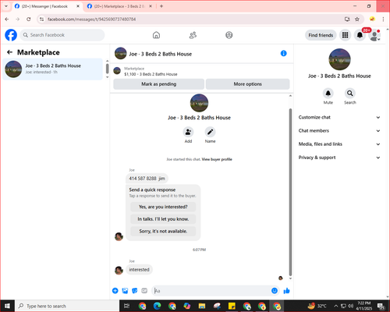
Task: Open the taskbar clock showing 7:22 PM
Action: [x=364, y=306]
